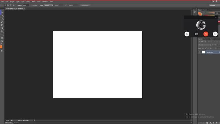The image size is (220, 124).
Task: Click Add to selection mode icon
Action: 8,6
